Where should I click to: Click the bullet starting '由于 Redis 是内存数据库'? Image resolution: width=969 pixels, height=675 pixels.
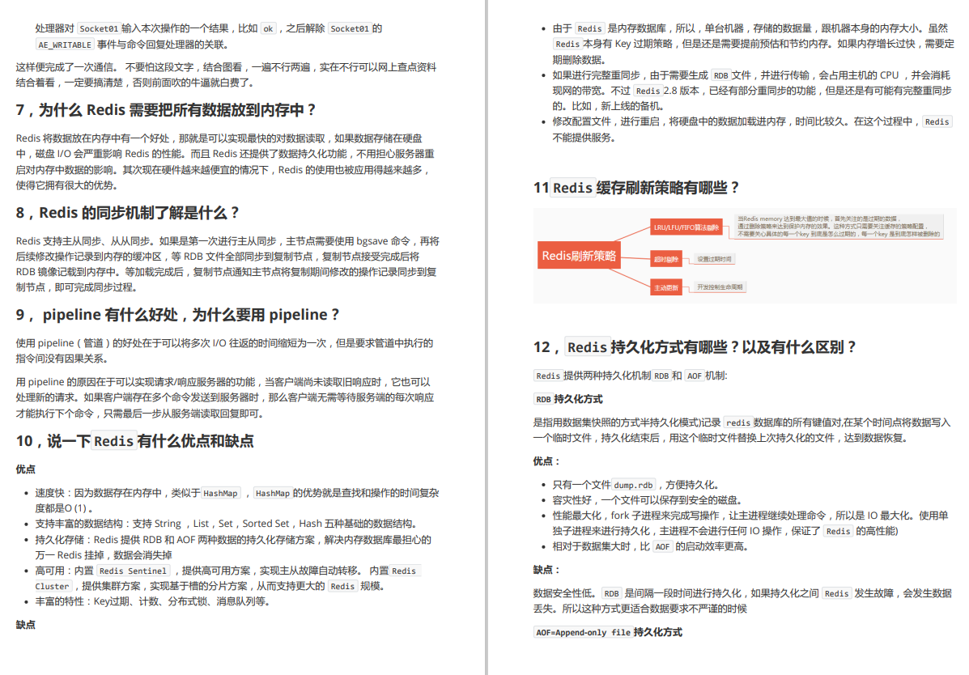pyautogui.click(x=754, y=44)
